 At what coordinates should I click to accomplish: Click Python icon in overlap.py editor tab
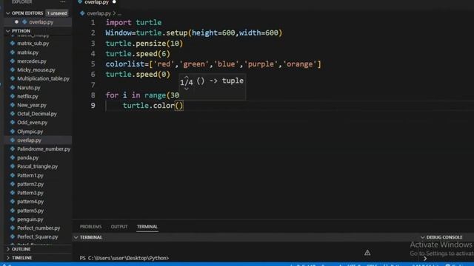(x=80, y=1)
